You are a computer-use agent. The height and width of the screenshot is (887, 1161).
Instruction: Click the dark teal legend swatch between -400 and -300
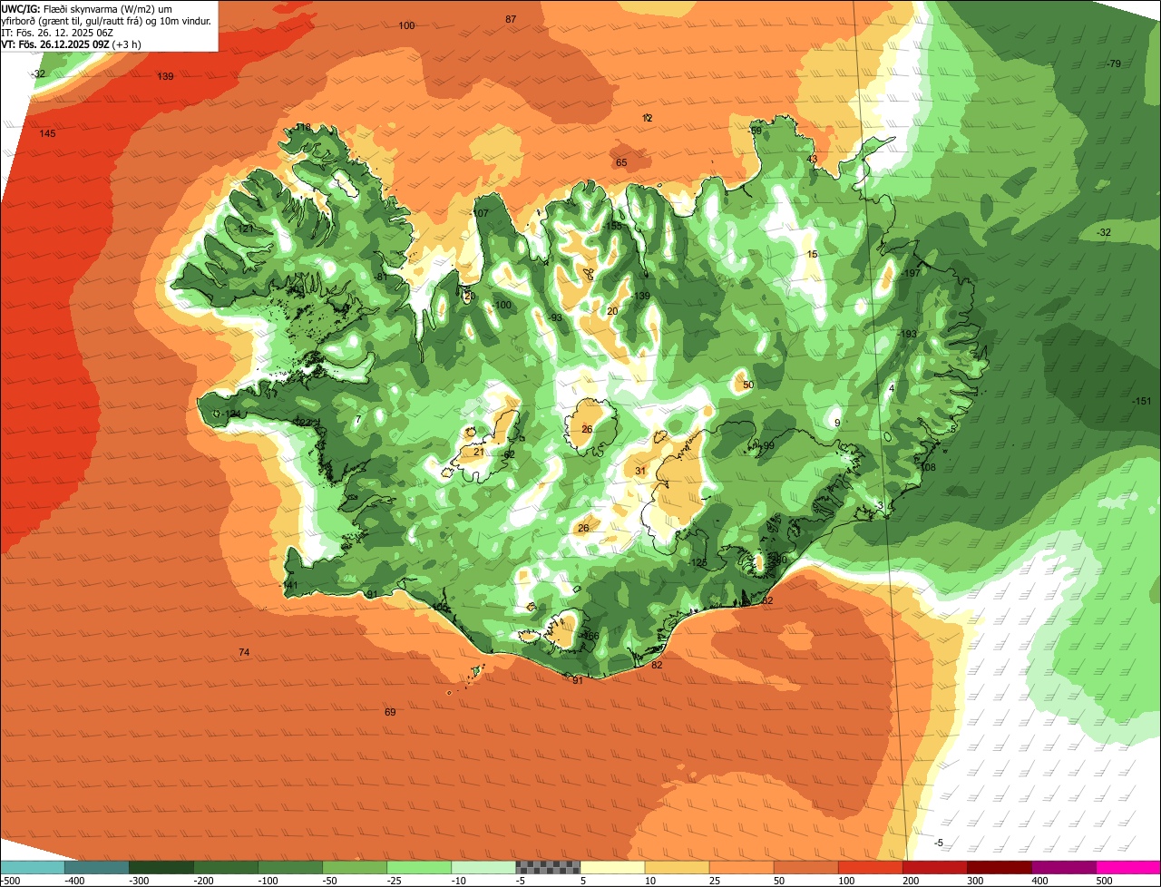96,867
